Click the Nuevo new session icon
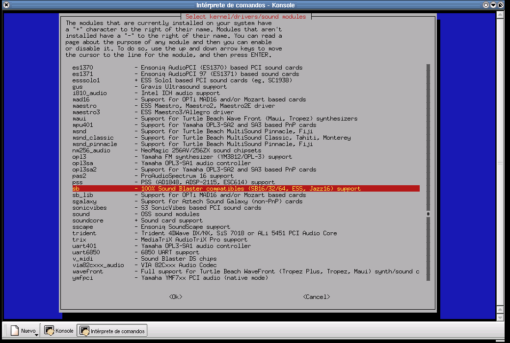 coord(15,331)
